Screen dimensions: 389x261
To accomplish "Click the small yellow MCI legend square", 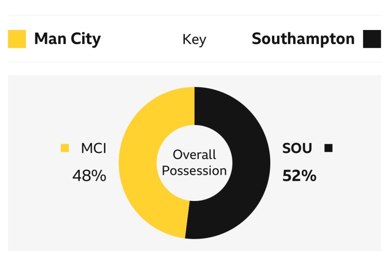I will pos(65,148).
